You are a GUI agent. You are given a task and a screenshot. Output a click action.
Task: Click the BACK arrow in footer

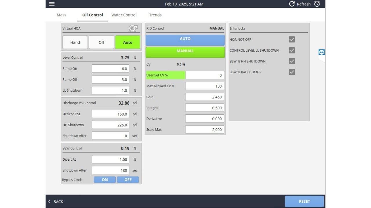(x=50, y=201)
